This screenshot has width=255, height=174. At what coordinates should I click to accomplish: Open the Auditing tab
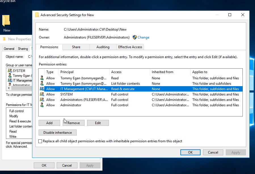[x=103, y=47]
